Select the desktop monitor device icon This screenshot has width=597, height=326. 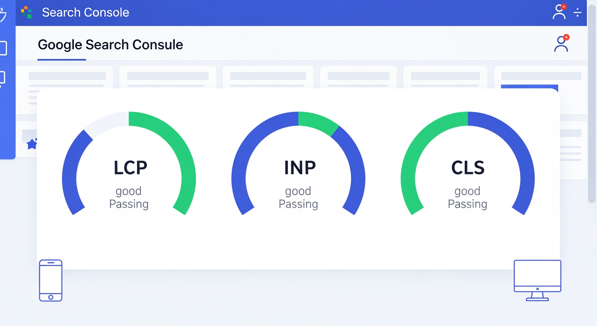click(537, 280)
